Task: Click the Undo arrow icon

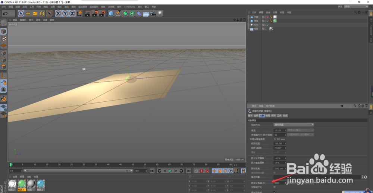Action: 5,13
